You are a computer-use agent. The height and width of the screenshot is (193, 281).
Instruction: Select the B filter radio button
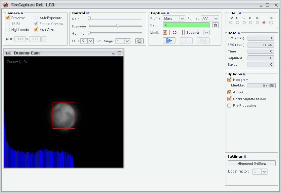[x=237, y=23]
